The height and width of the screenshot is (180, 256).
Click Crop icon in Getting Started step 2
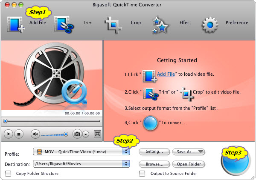click(187, 94)
